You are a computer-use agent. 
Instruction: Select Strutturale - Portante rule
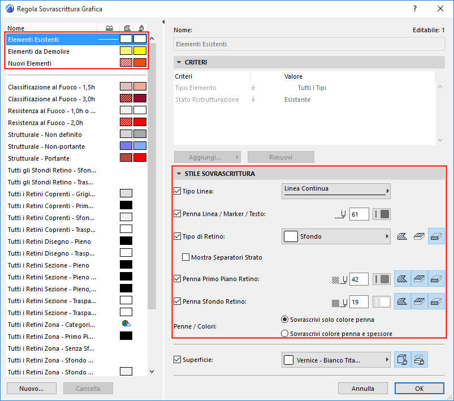[77, 158]
